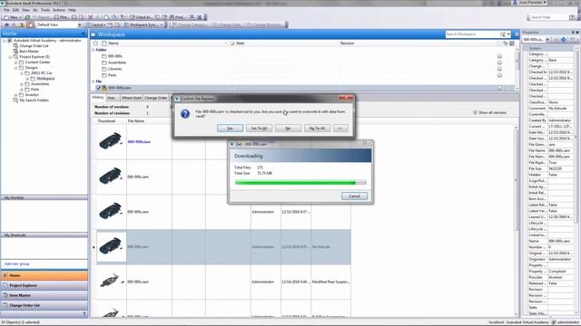Select Item Master in bottom navigation pane
The image size is (581, 326).
[x=44, y=295]
